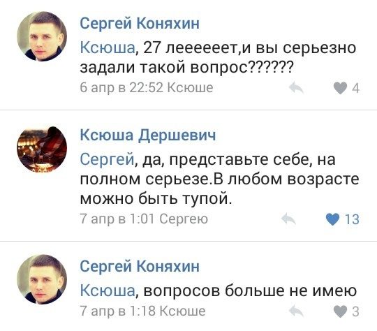This screenshot has width=377, height=331.
Task: Open the '7 апр в 1:01' timestamp
Action: (117, 219)
